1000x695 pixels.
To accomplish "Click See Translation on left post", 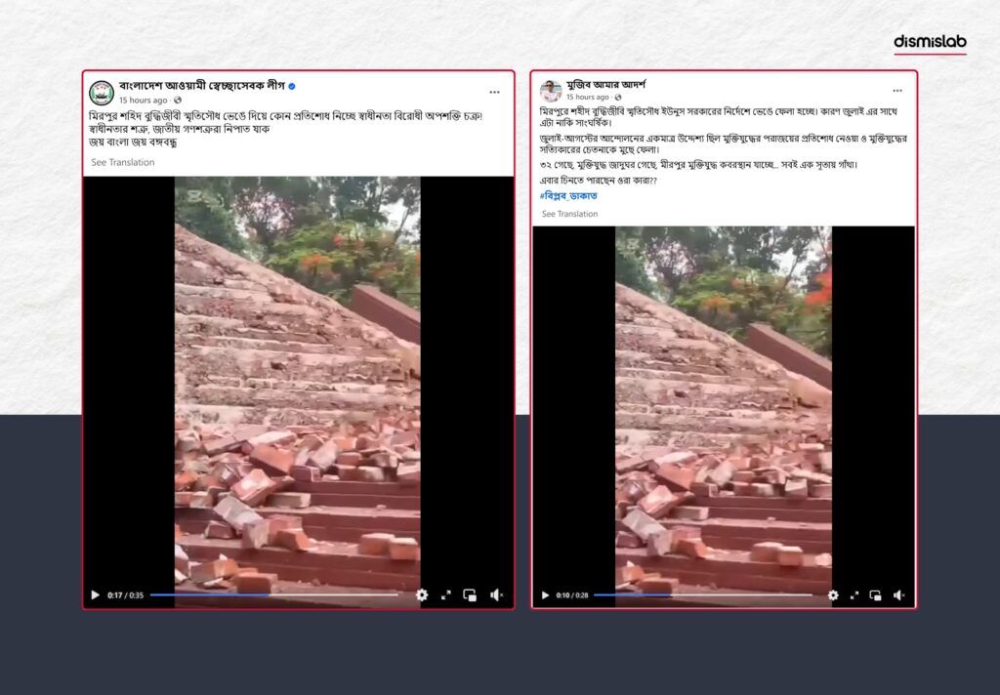I will (122, 163).
